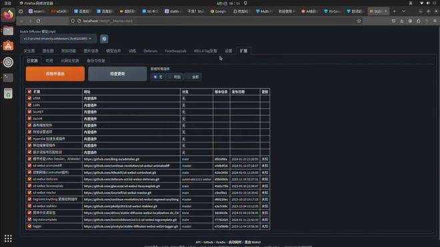Open the system status menu in top bar
Screen dimensions: 440x247
(x=428, y=3)
